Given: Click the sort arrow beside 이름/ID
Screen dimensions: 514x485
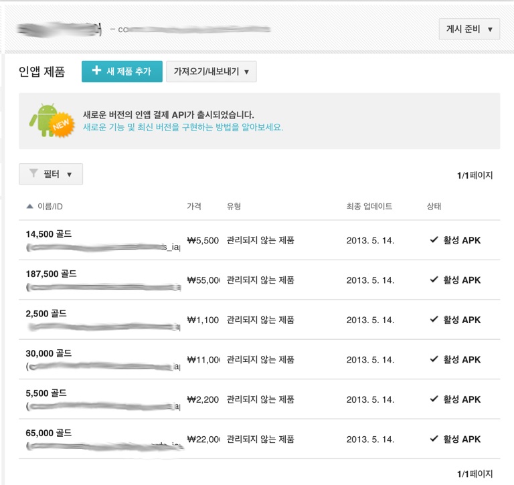Looking at the screenshot, I should [x=29, y=206].
